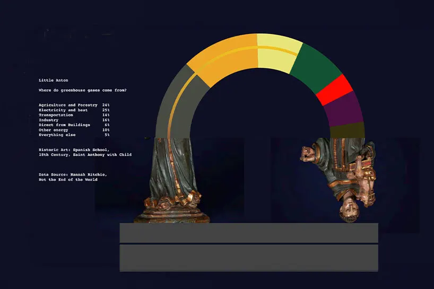Viewport: 434px width, 289px height.
Task: Click the dark olive arc segment
Action: pos(348,130)
